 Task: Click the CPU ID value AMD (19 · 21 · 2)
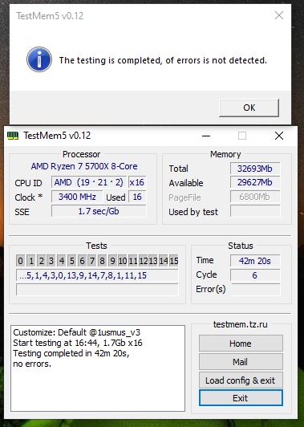(89, 182)
